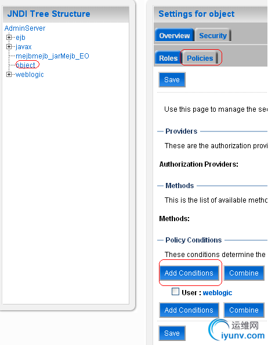Expand the weblogic tree node
The height and width of the screenshot is (345, 268).
(x=9, y=75)
